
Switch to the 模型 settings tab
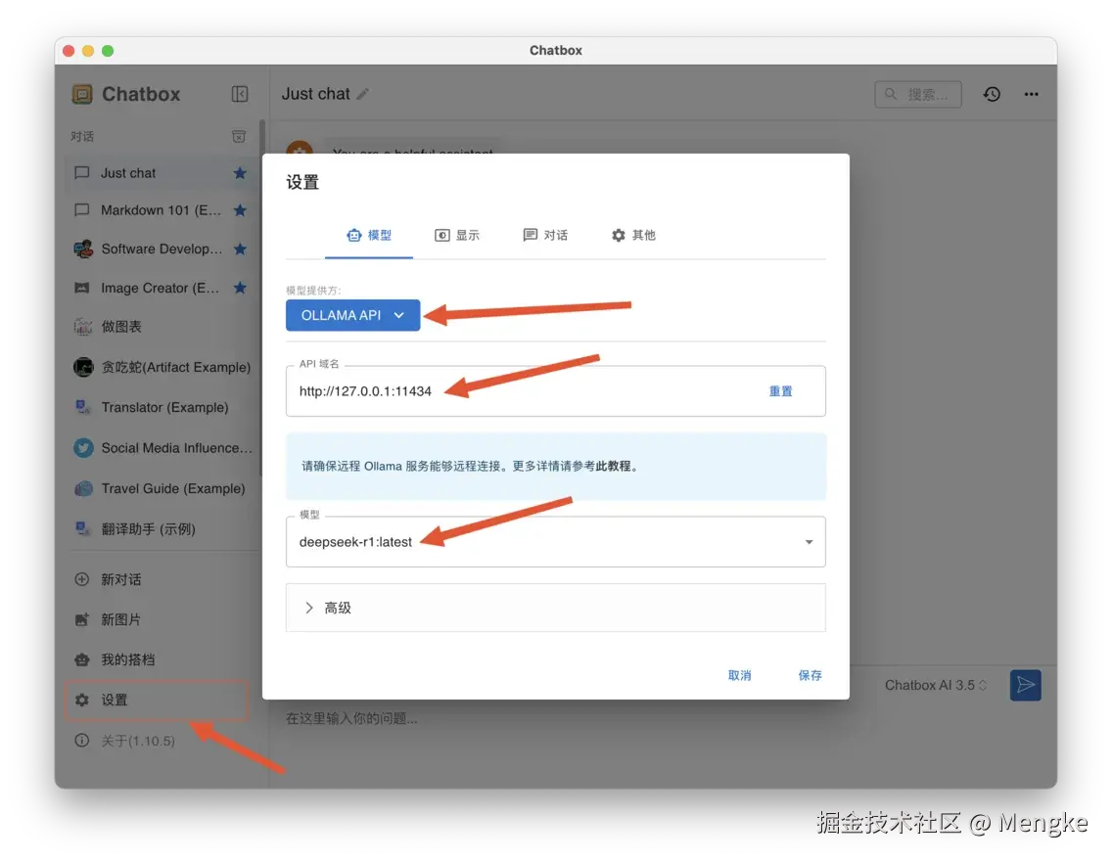coord(369,235)
